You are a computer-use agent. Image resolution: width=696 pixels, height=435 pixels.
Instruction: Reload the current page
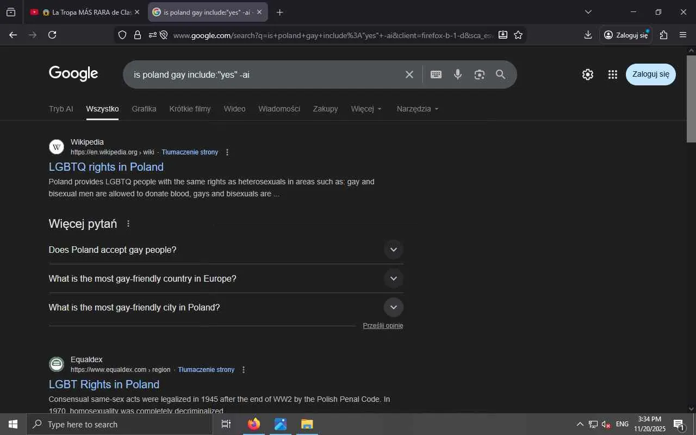(x=52, y=35)
